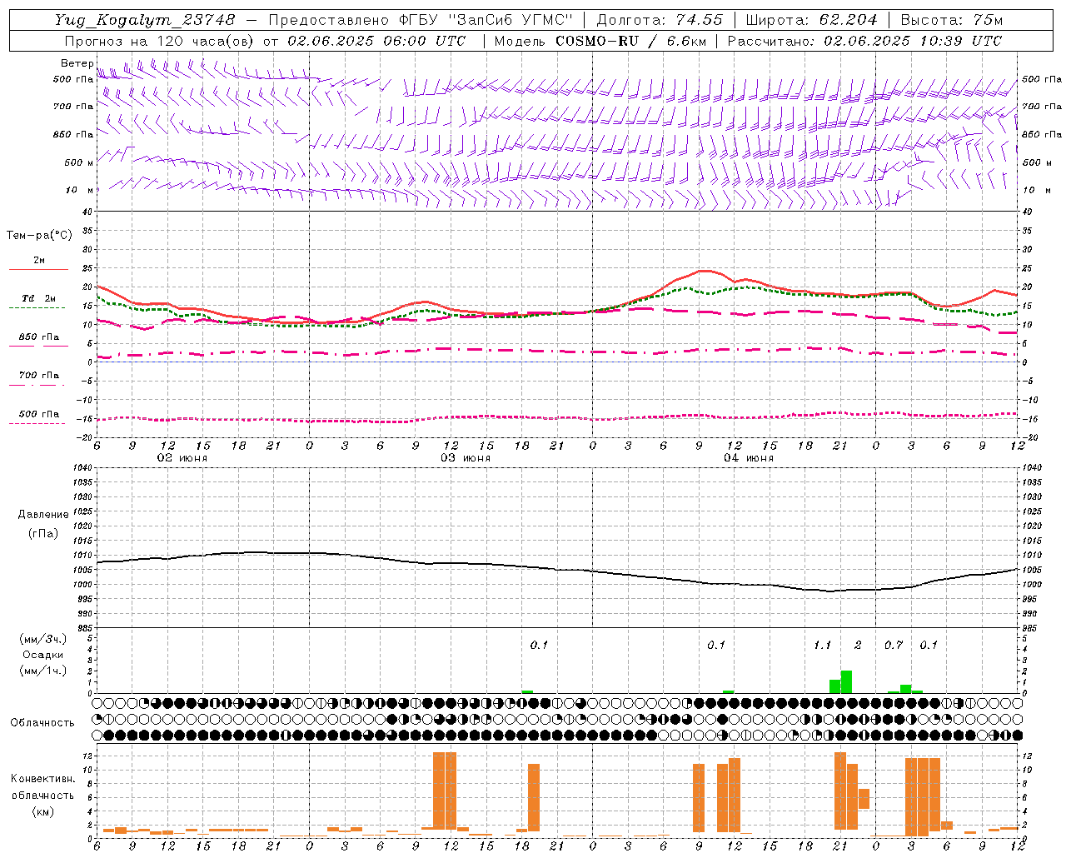
Task: Click the Прогноз на 120 часа(ов) text
Action: click(x=158, y=41)
